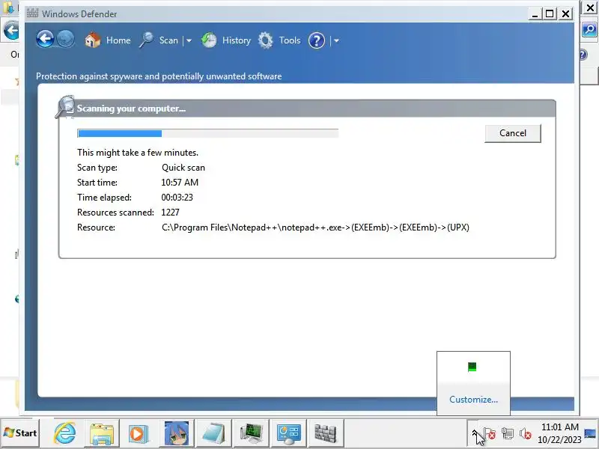Image resolution: width=599 pixels, height=449 pixels.
Task: Open the Control Panel taskbar icon
Action: pyautogui.click(x=288, y=433)
